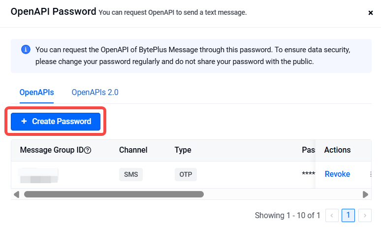The image size is (381, 227).
Task: Select page 1 in pagination
Action: 348,215
